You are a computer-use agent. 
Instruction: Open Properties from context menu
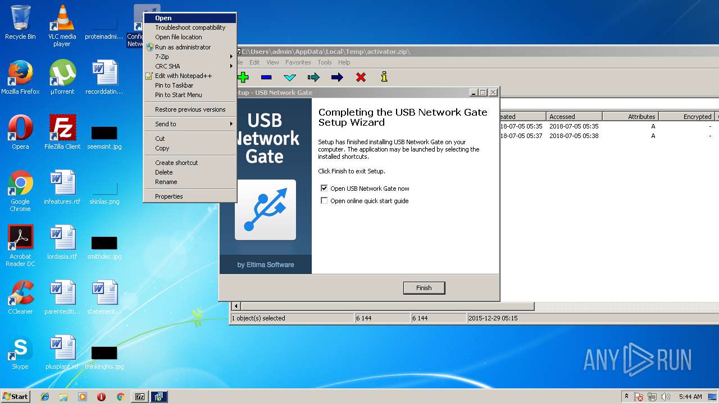click(x=190, y=196)
